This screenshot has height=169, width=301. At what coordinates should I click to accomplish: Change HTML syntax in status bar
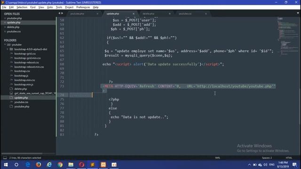(289, 158)
